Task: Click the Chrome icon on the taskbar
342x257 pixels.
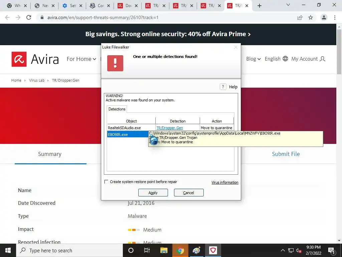Action: [x=180, y=250]
